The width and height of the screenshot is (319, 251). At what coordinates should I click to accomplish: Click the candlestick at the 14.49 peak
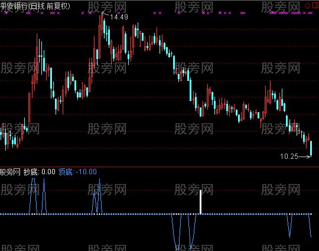point(102,24)
